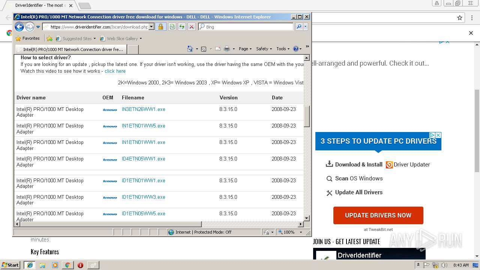
Task: Download ID1ETN01WW3.exe driver
Action: (143, 197)
